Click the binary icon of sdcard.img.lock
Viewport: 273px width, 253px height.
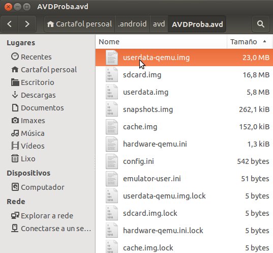112,213
